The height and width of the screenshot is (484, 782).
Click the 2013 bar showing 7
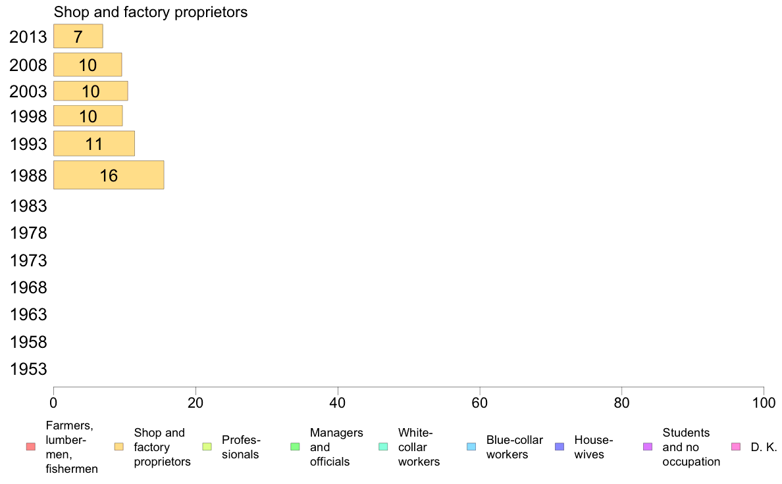coord(78,36)
